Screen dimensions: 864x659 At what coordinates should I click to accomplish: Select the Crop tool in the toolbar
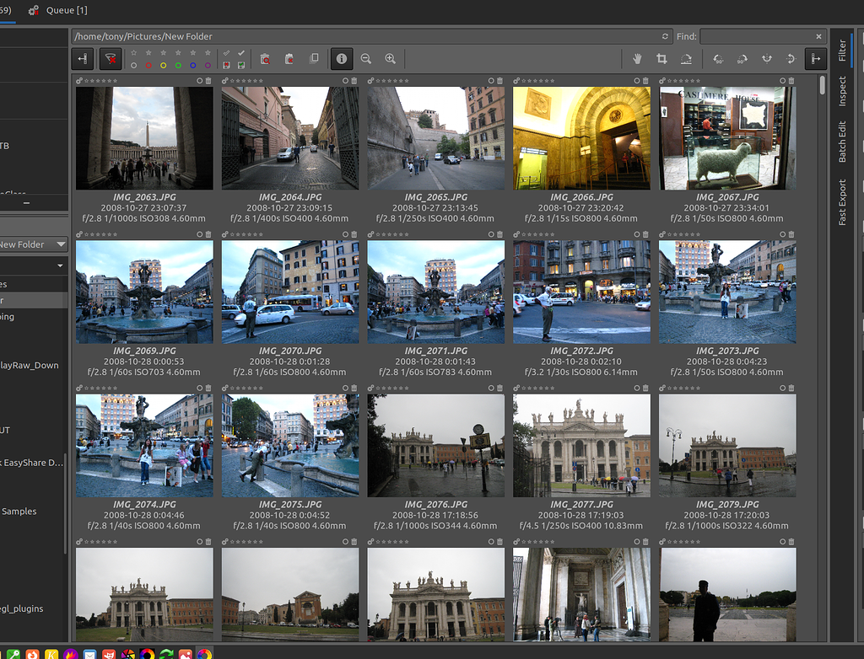[x=662, y=59]
